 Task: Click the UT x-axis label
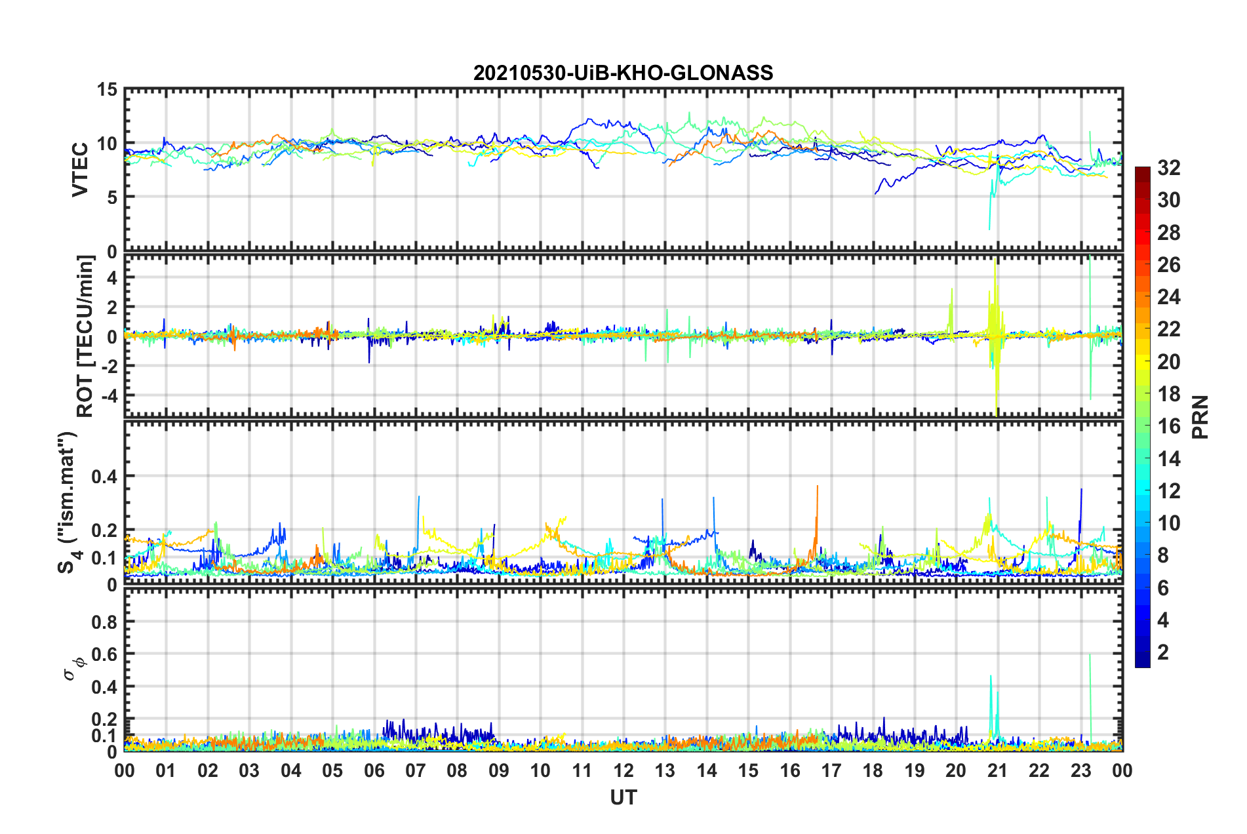pyautogui.click(x=623, y=797)
